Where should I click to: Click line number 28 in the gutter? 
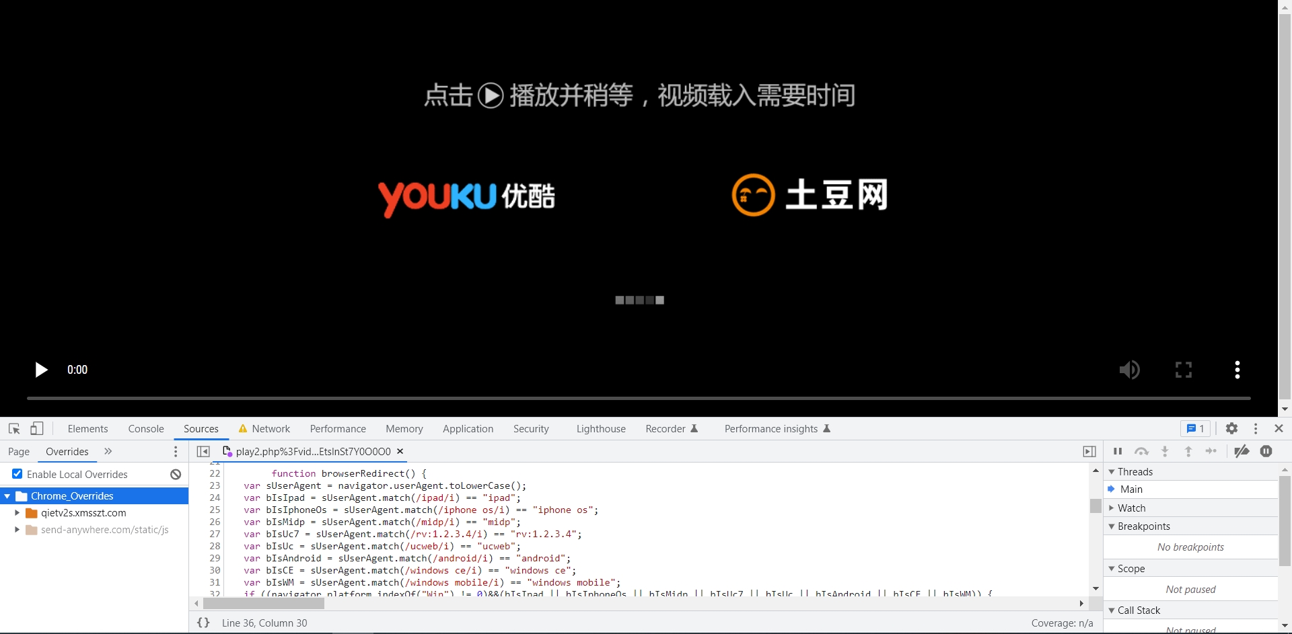coord(215,546)
